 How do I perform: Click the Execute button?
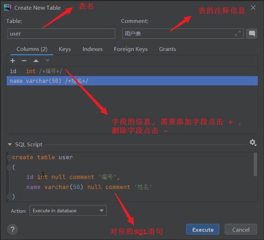coord(203,229)
